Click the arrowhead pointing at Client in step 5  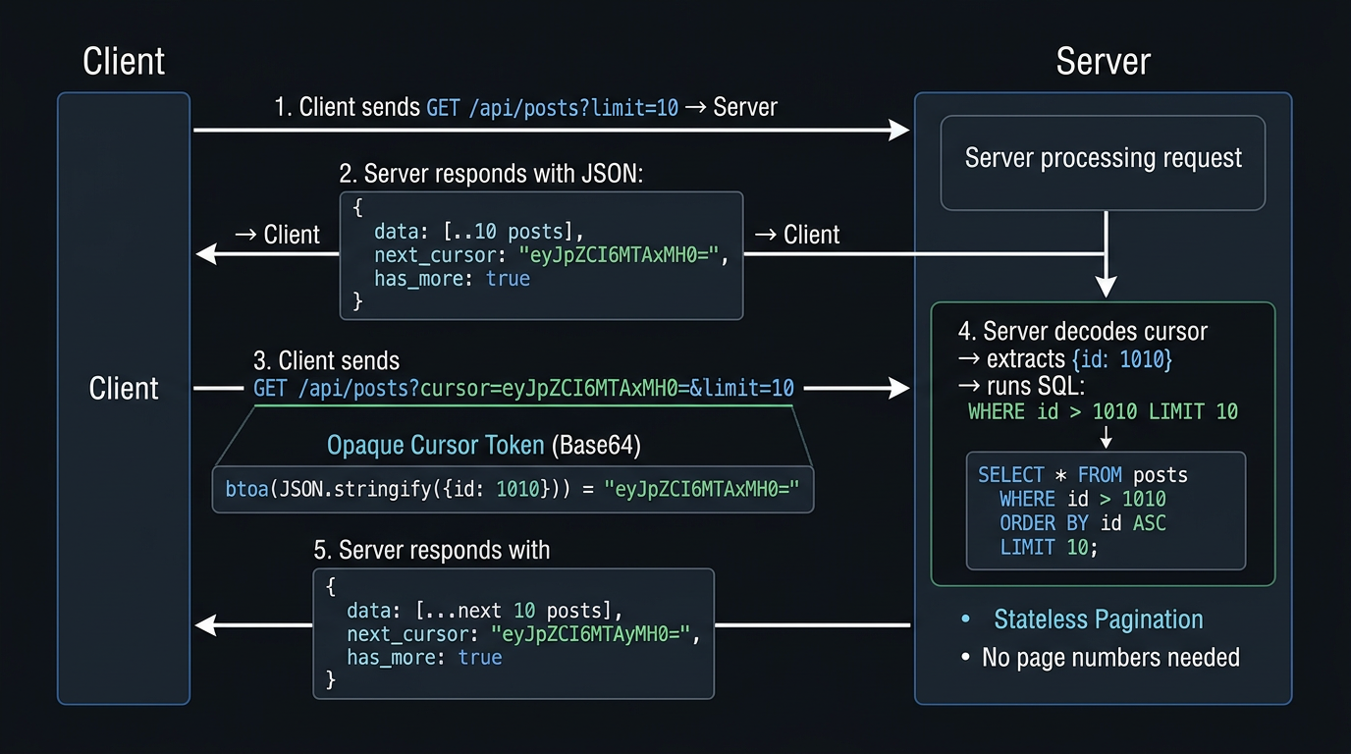click(x=207, y=624)
